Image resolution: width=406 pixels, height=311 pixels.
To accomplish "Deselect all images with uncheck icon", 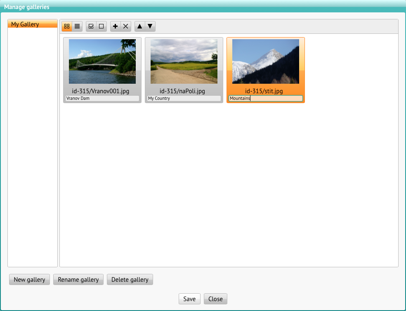I will (101, 26).
